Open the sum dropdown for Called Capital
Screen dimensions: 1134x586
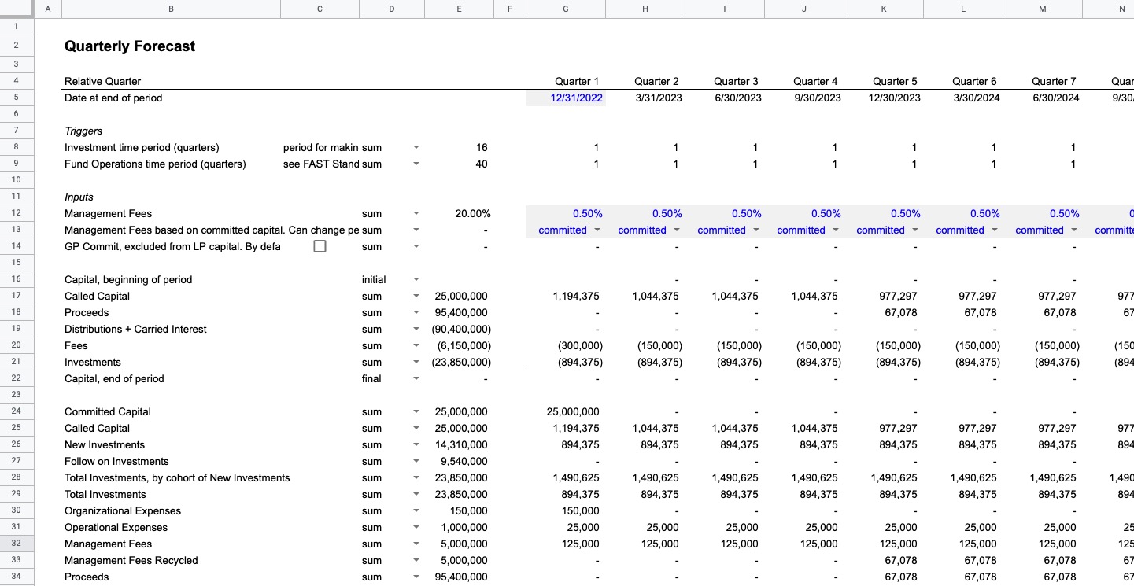click(x=416, y=296)
